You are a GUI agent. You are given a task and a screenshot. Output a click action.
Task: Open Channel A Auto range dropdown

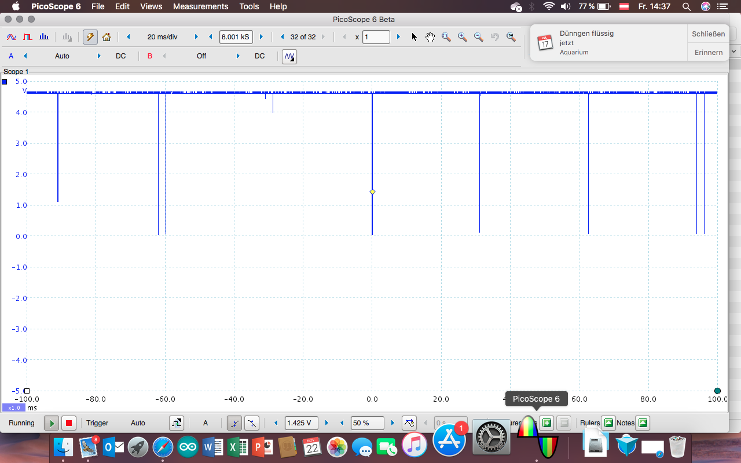pos(62,56)
